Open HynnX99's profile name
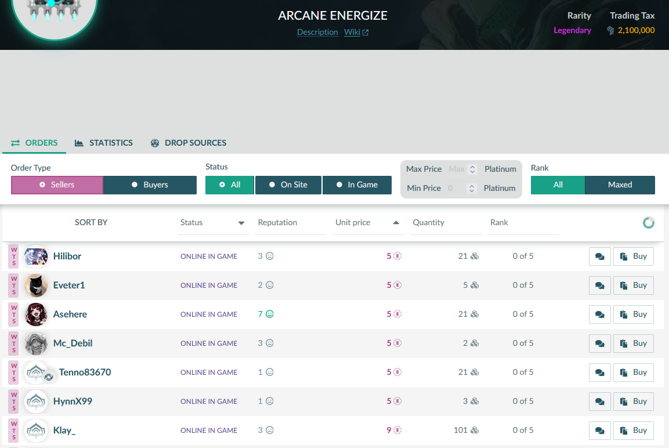 [73, 401]
